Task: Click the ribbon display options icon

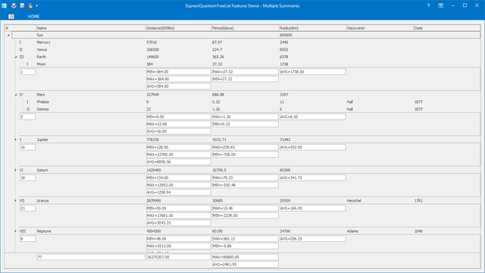Action: pyautogui.click(x=441, y=5)
